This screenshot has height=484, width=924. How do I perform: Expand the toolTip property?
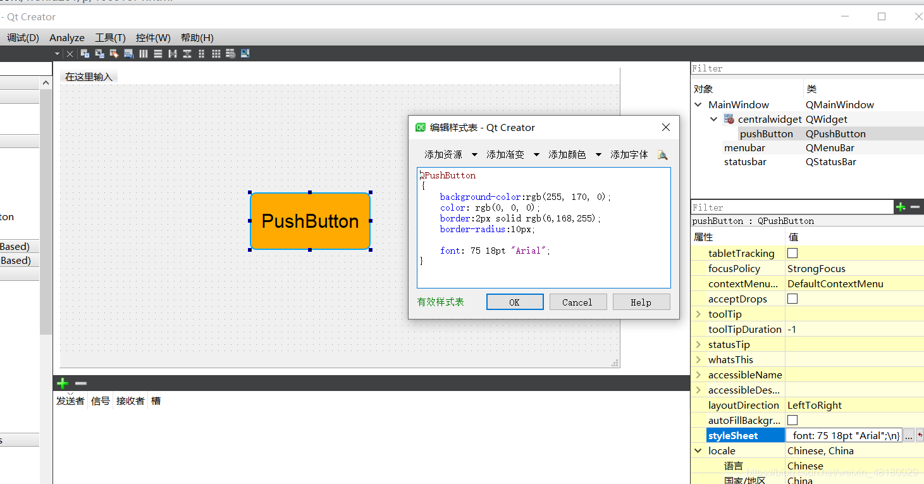pos(698,314)
